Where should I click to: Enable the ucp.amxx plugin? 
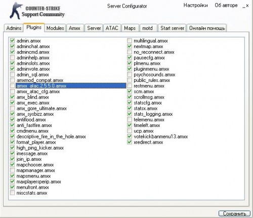[x=130, y=130]
